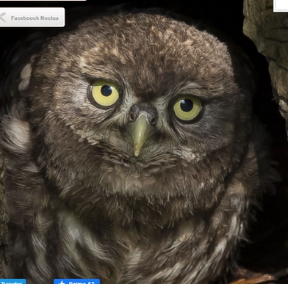The height and width of the screenshot is (284, 288).
Task: Select the owl's left yellow eye
Action: point(105,93)
